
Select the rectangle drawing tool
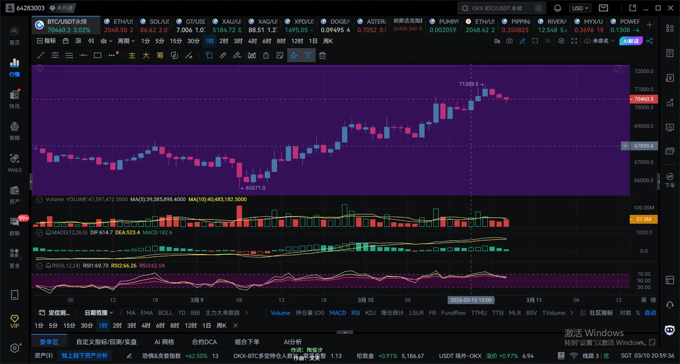(x=97, y=55)
